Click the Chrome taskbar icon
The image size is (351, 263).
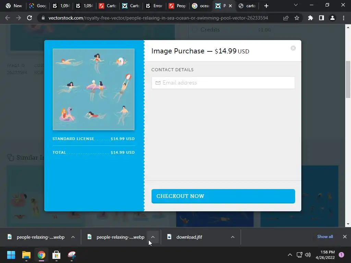[41, 255]
